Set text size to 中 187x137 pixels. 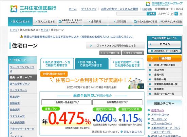coord(176,14)
